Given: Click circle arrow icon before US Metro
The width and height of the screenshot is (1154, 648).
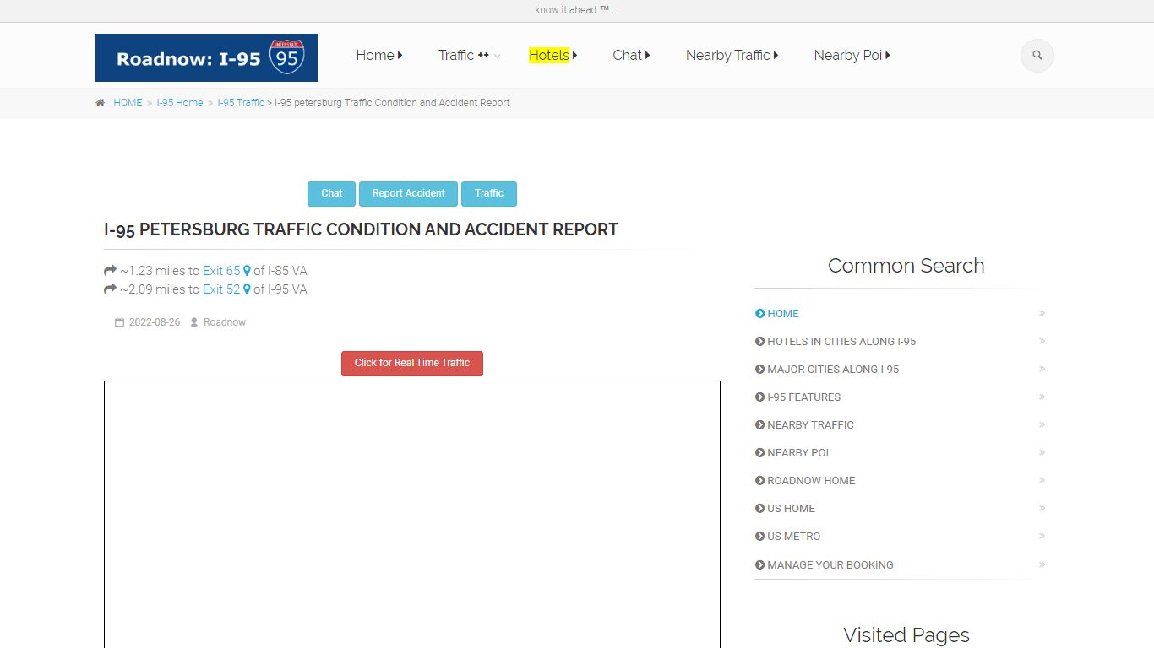Looking at the screenshot, I should (x=759, y=537).
